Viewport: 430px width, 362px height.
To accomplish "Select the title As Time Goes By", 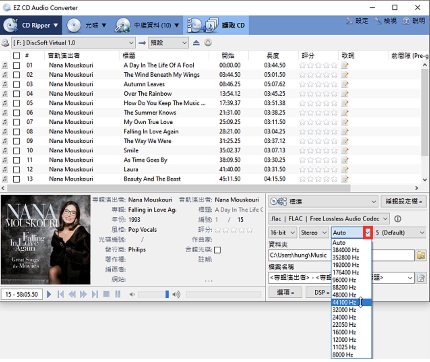I will click(146, 160).
